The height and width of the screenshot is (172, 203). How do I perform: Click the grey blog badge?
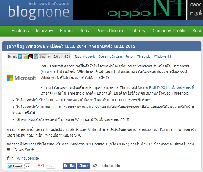pos(43,56)
